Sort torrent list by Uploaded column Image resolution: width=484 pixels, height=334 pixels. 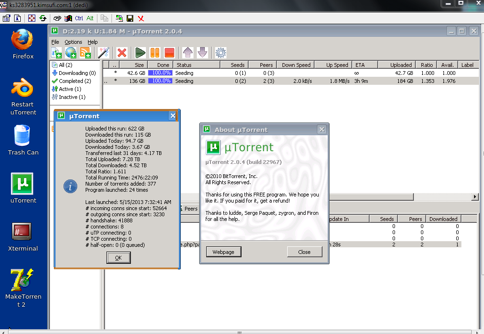397,65
